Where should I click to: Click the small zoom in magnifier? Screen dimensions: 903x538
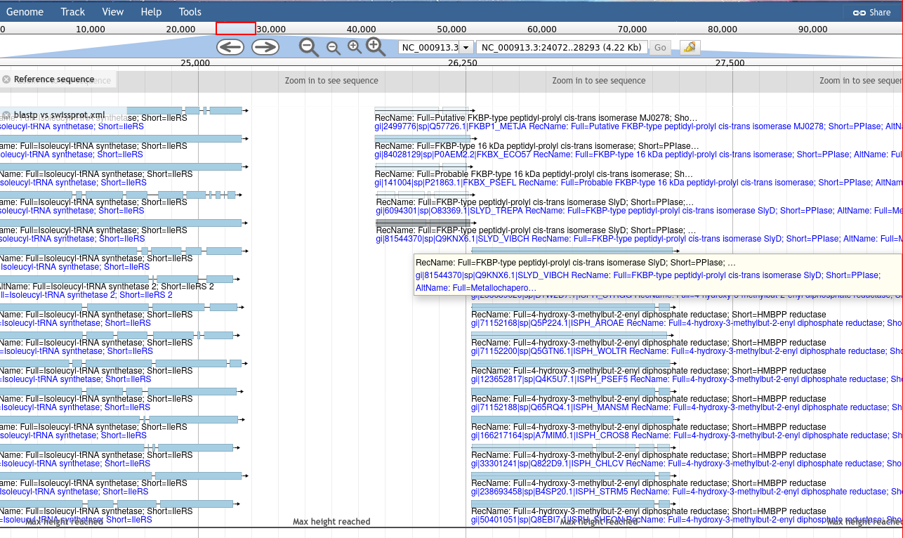click(355, 47)
